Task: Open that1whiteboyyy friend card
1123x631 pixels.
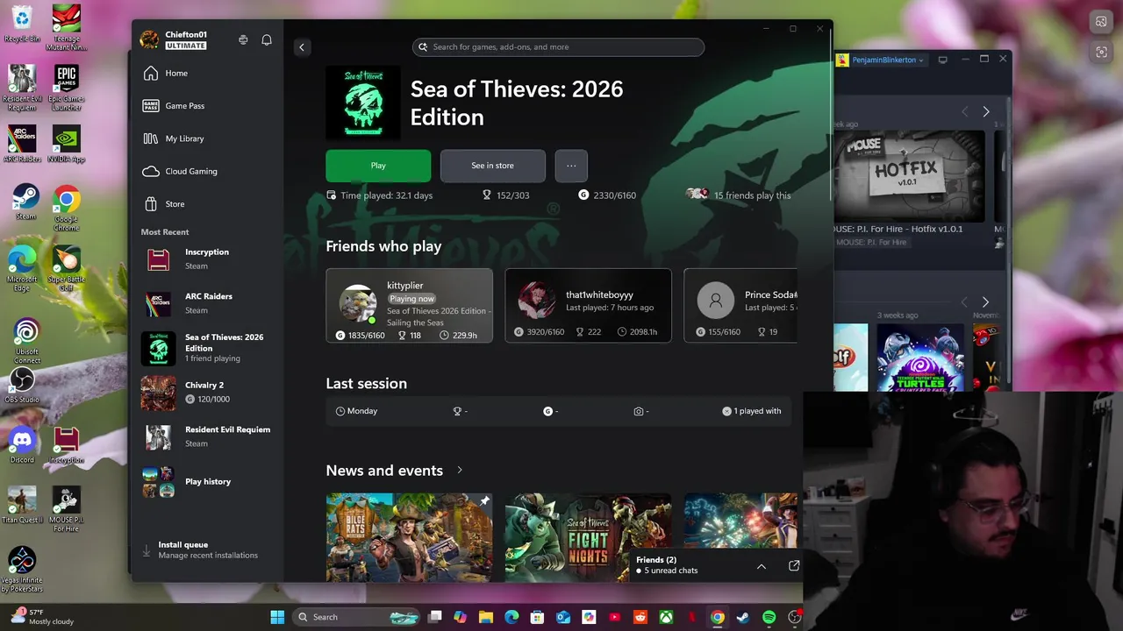Action: click(x=588, y=305)
